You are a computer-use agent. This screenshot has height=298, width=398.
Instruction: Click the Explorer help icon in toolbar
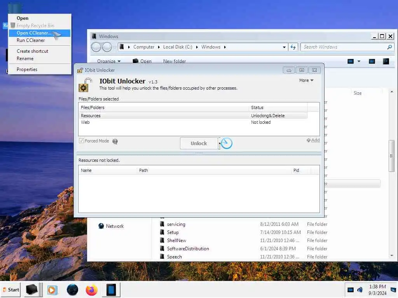pos(386,61)
